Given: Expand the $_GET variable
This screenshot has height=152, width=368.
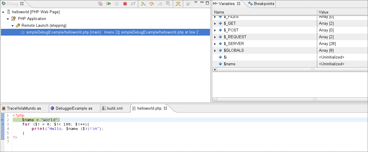Looking at the screenshot, I should 215,24.
